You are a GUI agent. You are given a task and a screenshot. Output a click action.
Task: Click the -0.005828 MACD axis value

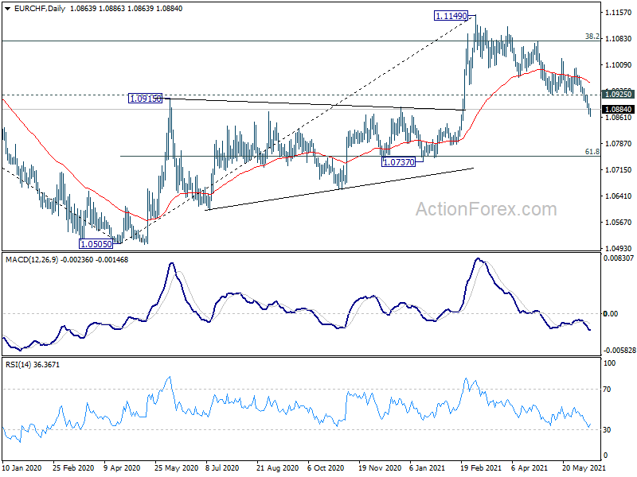pos(619,350)
